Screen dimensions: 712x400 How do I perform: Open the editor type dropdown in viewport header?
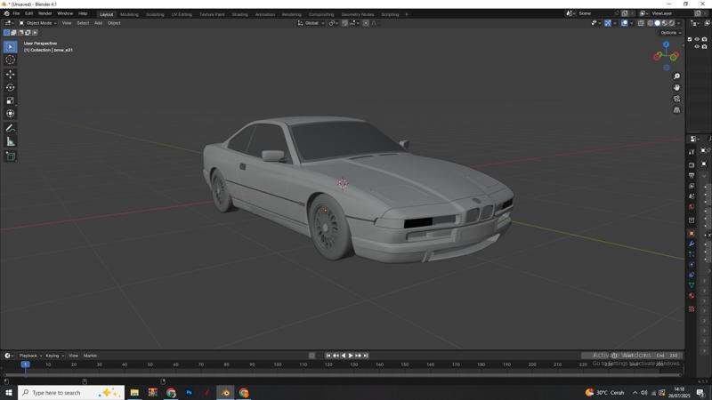coord(9,23)
